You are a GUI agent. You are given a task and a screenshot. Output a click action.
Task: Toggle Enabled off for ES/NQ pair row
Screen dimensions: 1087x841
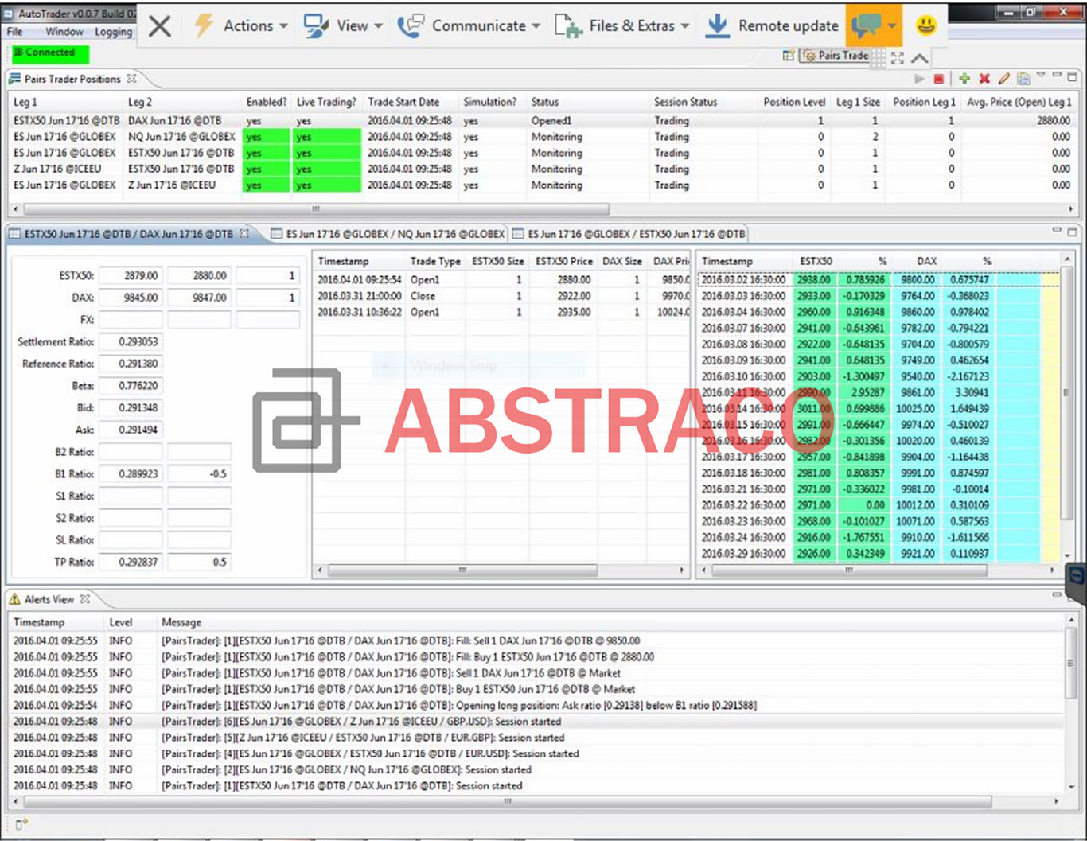[x=266, y=136]
